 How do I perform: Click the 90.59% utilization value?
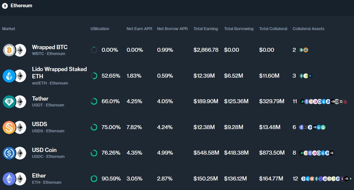coord(111,179)
